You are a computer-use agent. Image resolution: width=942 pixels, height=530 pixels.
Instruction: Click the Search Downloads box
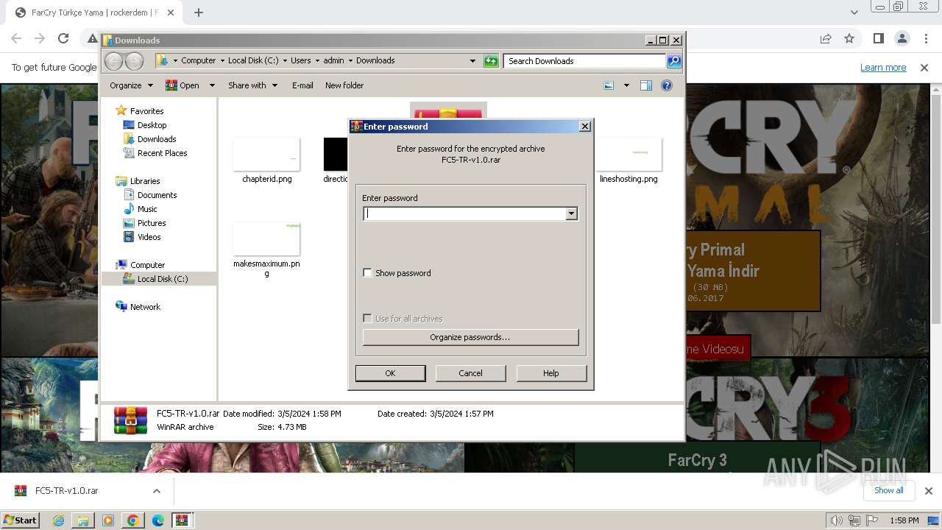coord(585,61)
